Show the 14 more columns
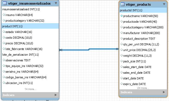Image resolution: width=169 pixels, height=101 pixels. 30,89
